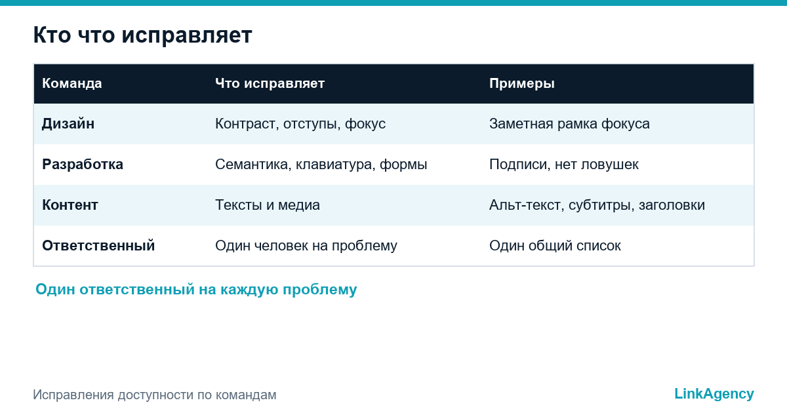
Task: Click cell "Контраст, отступы, фокус"
Action: [300, 124]
